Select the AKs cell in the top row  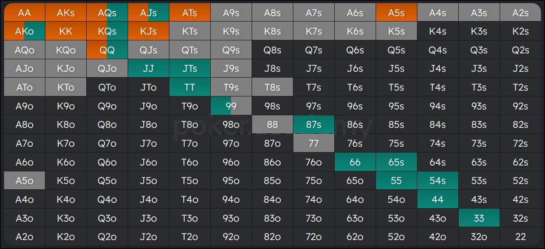coord(66,13)
